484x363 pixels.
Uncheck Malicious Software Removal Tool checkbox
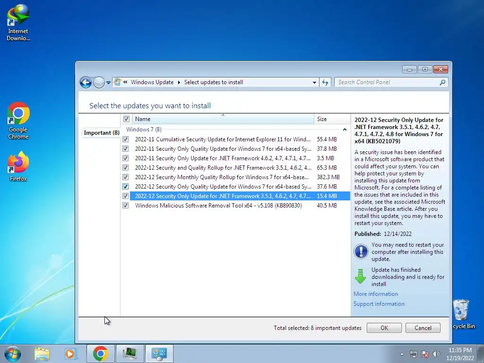pos(125,206)
